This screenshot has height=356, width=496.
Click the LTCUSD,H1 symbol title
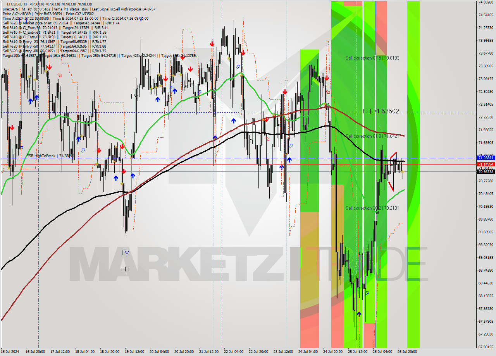[x=17, y=4]
